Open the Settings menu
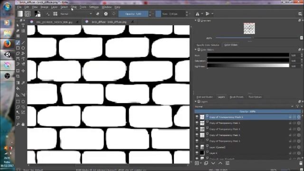Image resolution: width=304 pixels, height=171 pixels. coord(94,7)
